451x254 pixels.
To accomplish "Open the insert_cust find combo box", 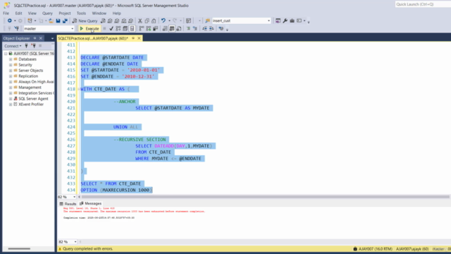I will point(241,20).
